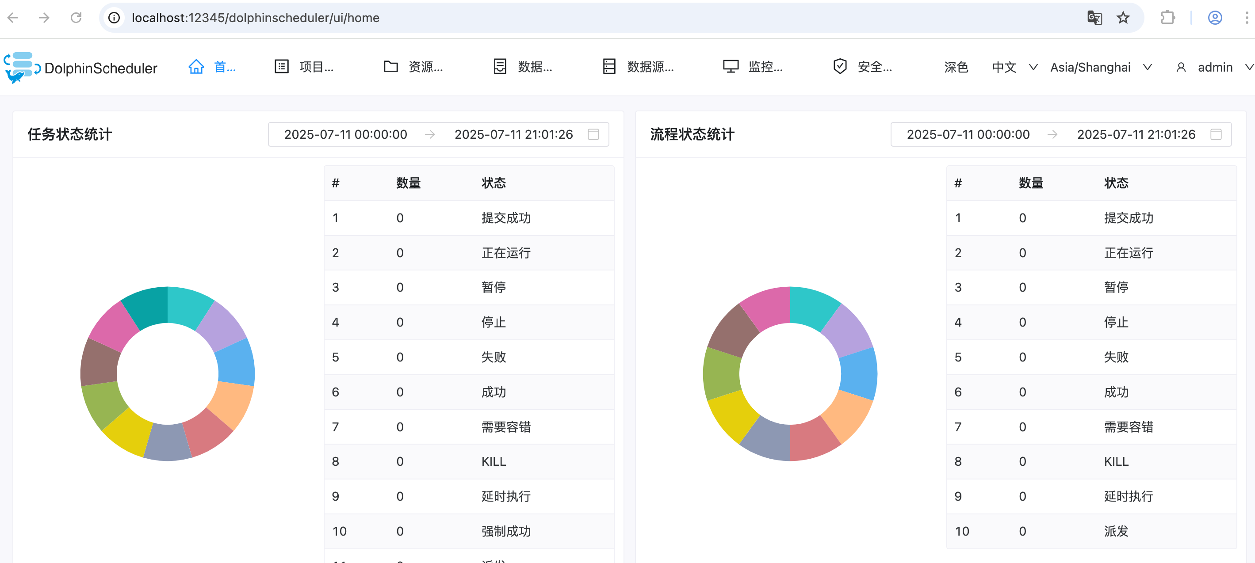
Task: Click the monitor screen icon
Action: pos(730,67)
